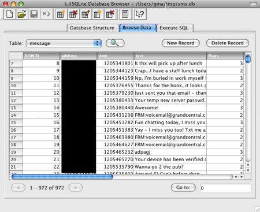
Task: Open a database with the folder icon
Action: [x=22, y=14]
